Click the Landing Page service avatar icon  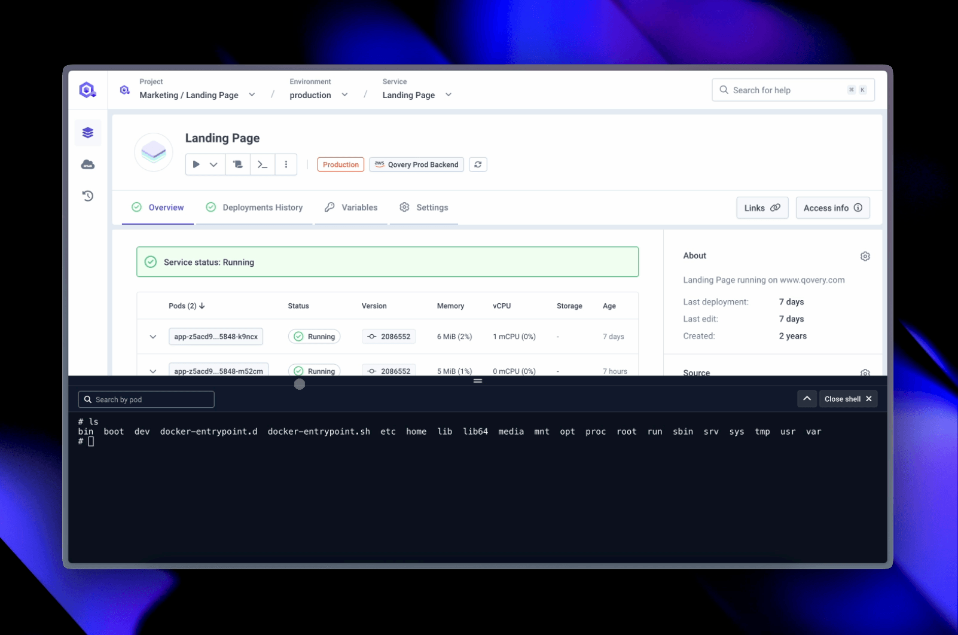coord(154,152)
